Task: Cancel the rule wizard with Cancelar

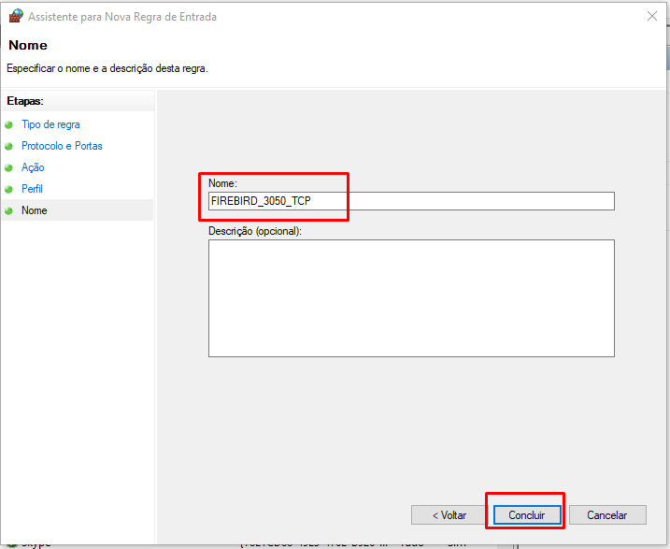Action: click(x=606, y=515)
